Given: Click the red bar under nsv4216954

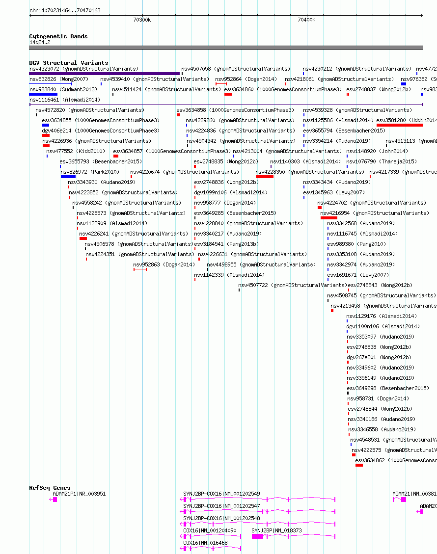Looking at the screenshot, I should [329, 218].
